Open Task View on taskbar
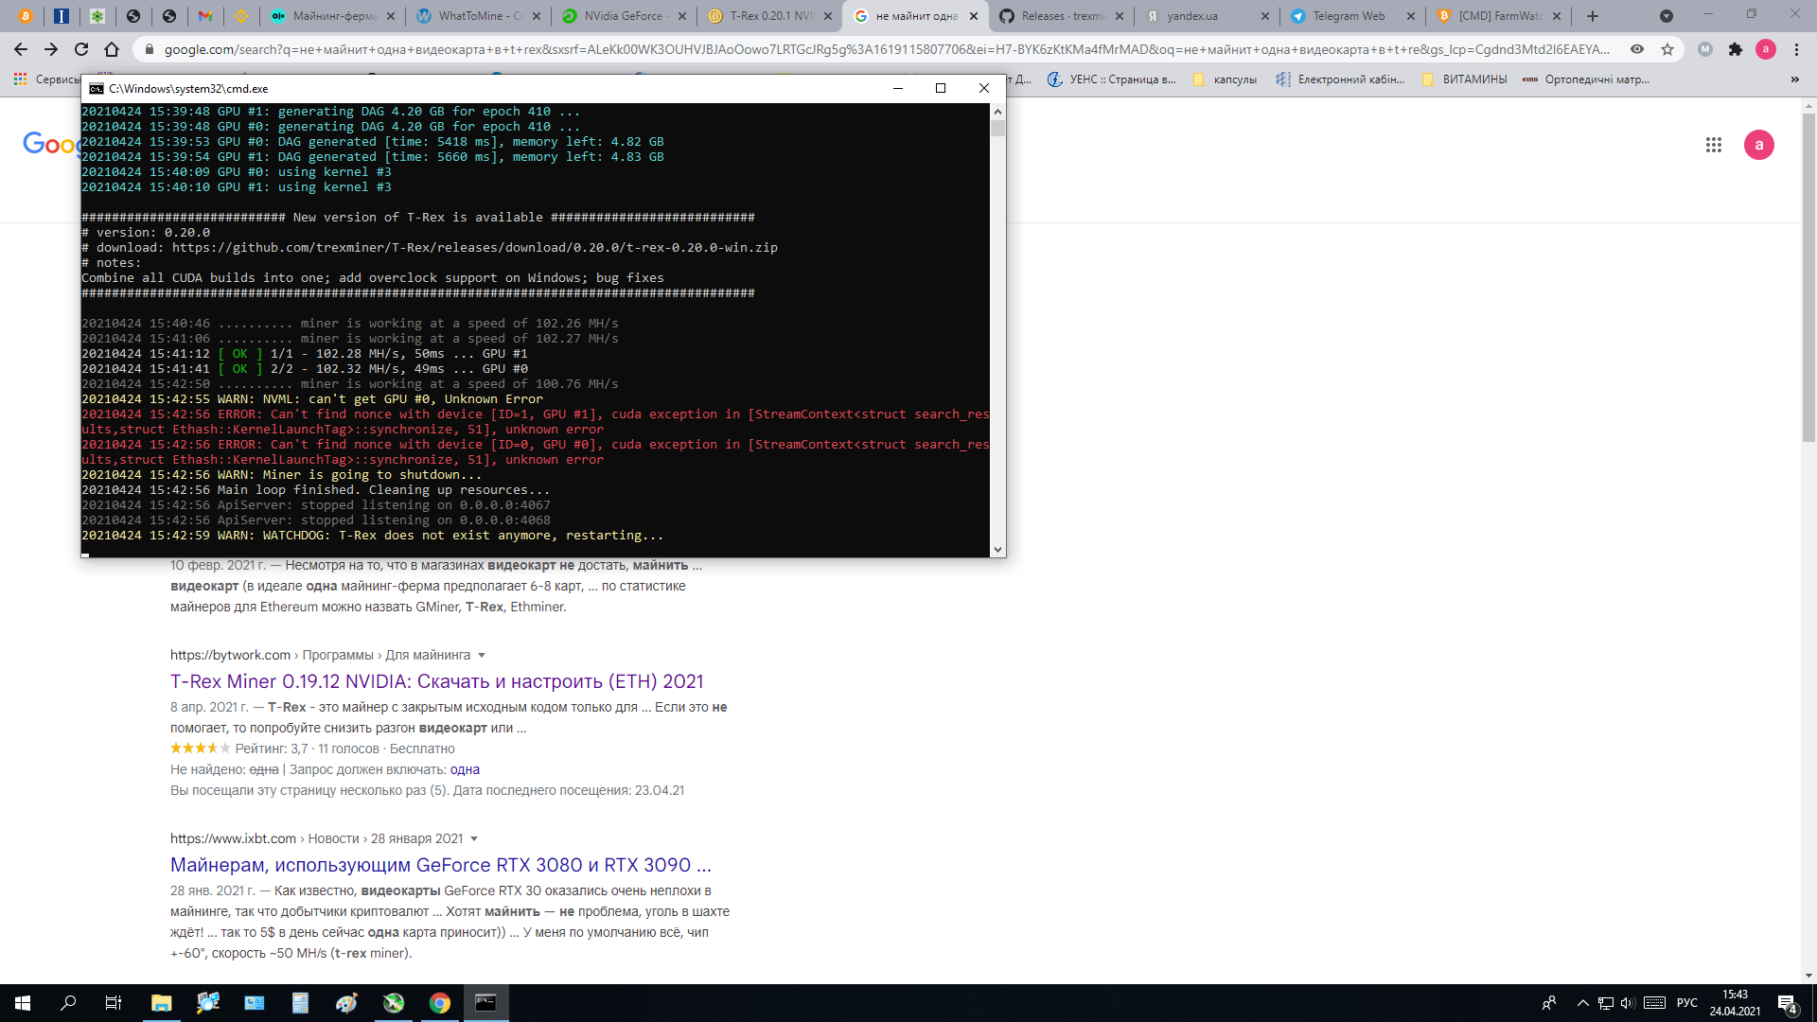 pyautogui.click(x=114, y=1003)
